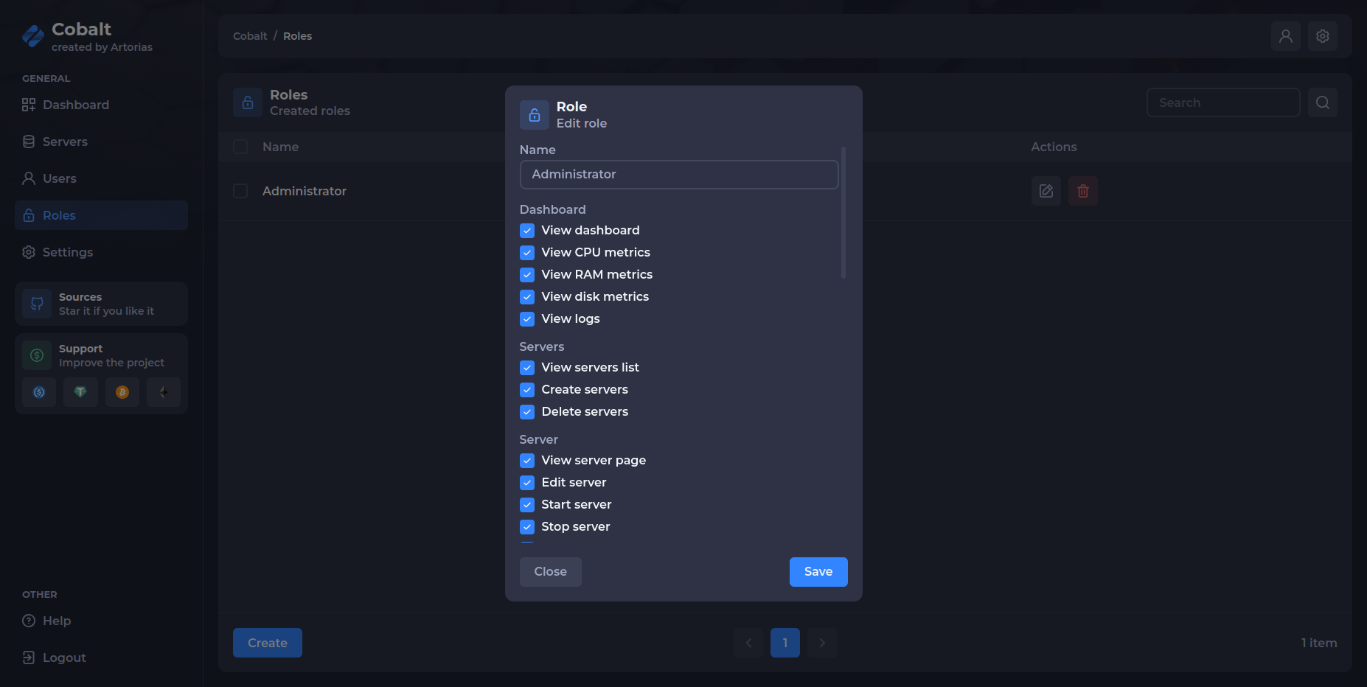Open the settings gear icon in header
This screenshot has width=1367, height=687.
pos(1323,36)
